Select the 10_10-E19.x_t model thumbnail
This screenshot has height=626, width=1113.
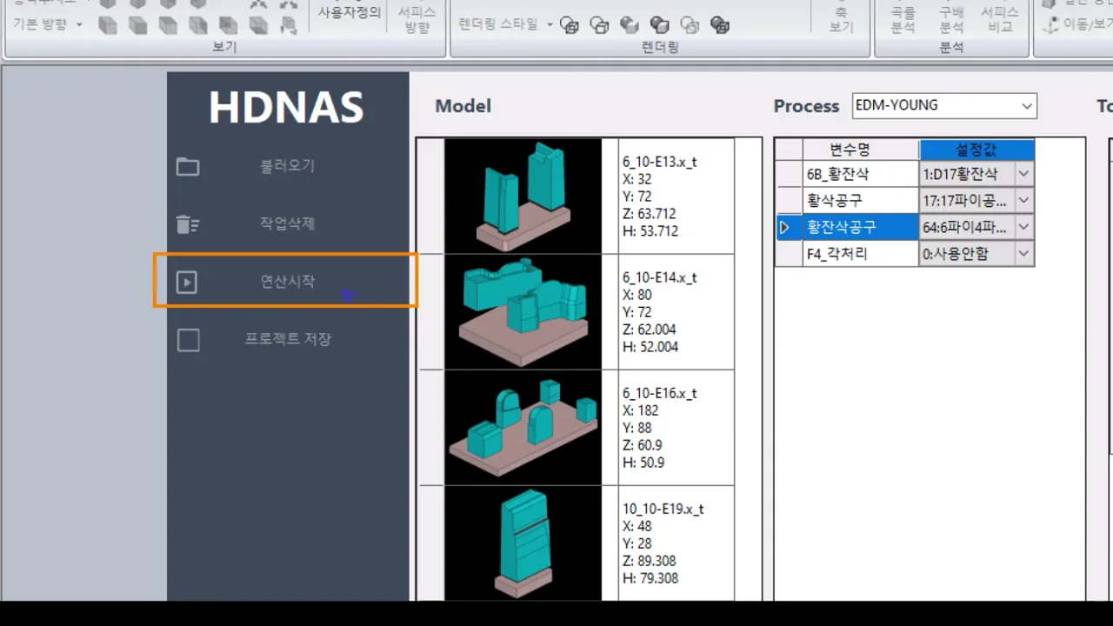(523, 543)
